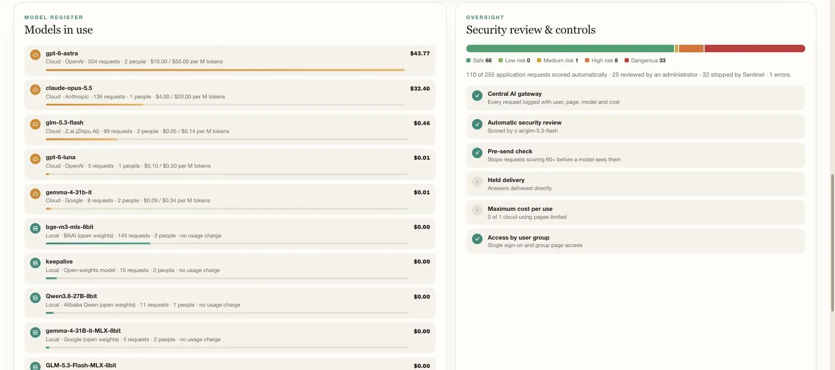Image resolution: width=835 pixels, height=370 pixels.
Task: Select the Qwen3.8-27B-8bit model name
Action: click(x=71, y=296)
